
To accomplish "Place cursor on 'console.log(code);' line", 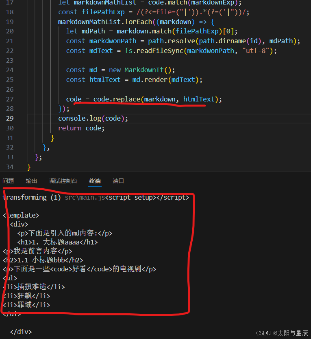I will pyautogui.click(x=93, y=119).
